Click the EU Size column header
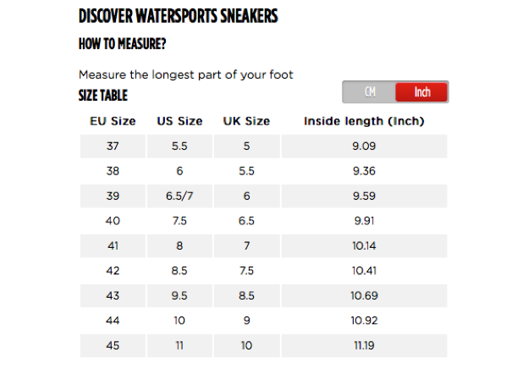The image size is (517, 374). (113, 121)
